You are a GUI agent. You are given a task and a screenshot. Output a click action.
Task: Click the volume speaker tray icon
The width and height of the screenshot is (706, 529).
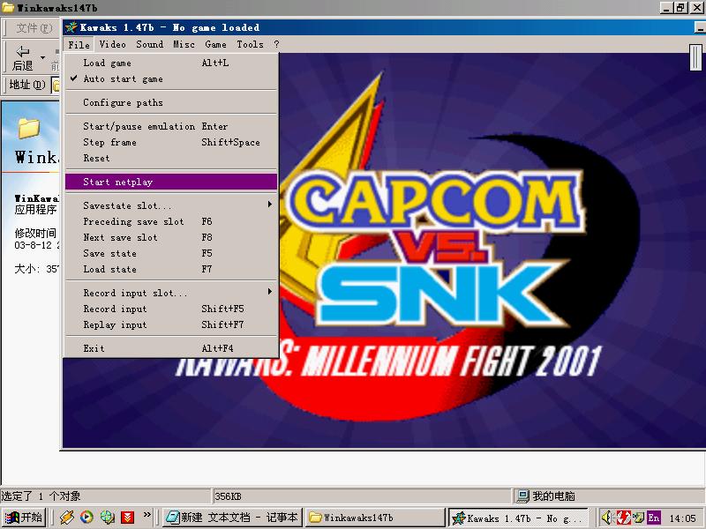point(607,518)
